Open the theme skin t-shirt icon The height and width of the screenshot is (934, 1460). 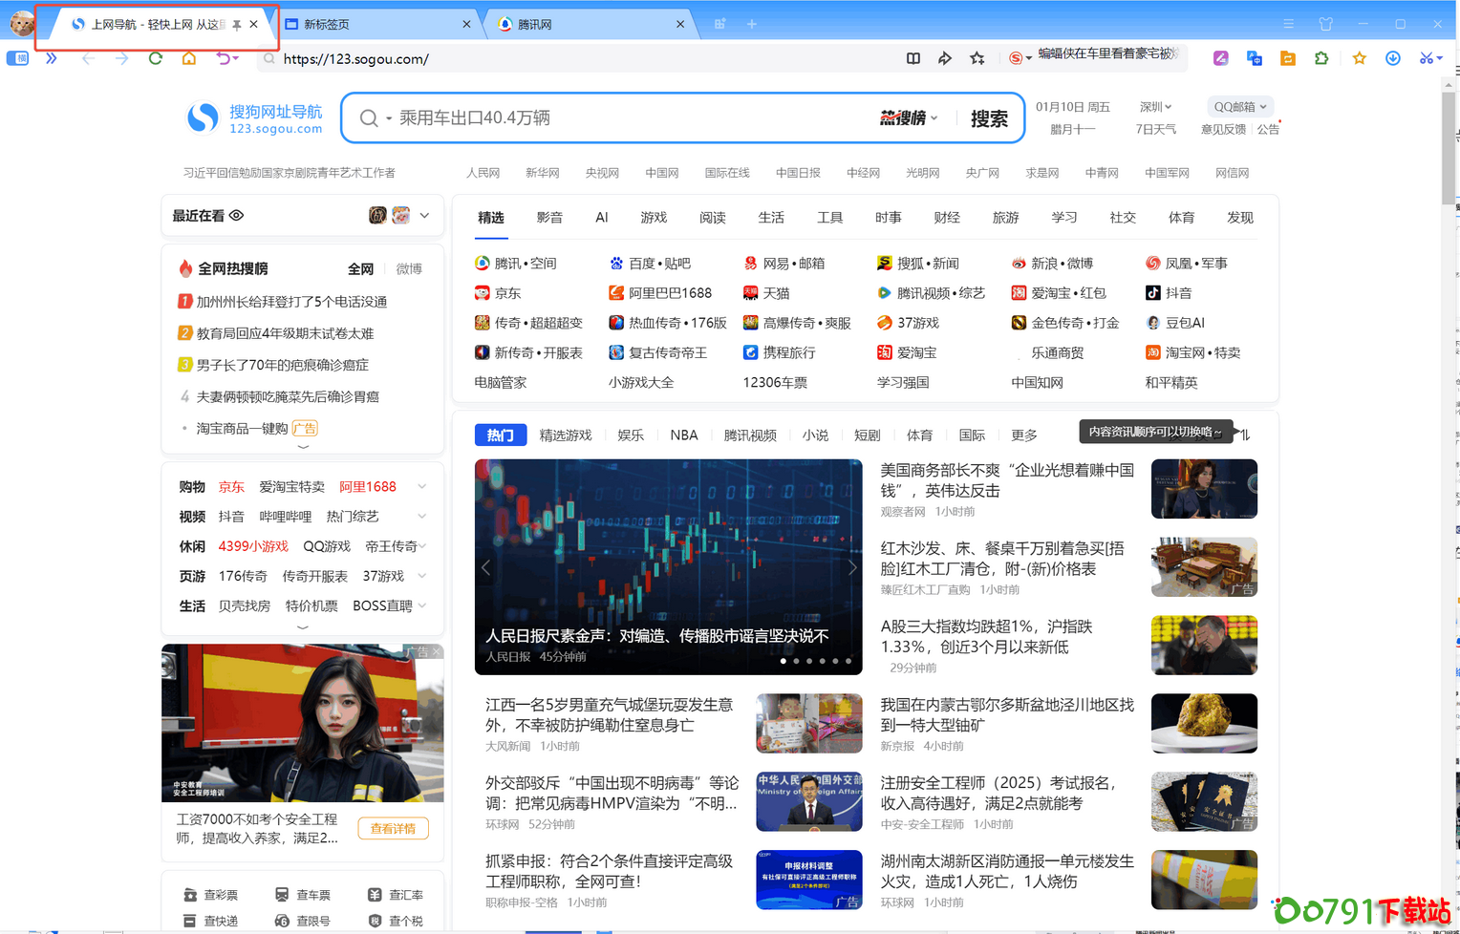tap(1326, 24)
